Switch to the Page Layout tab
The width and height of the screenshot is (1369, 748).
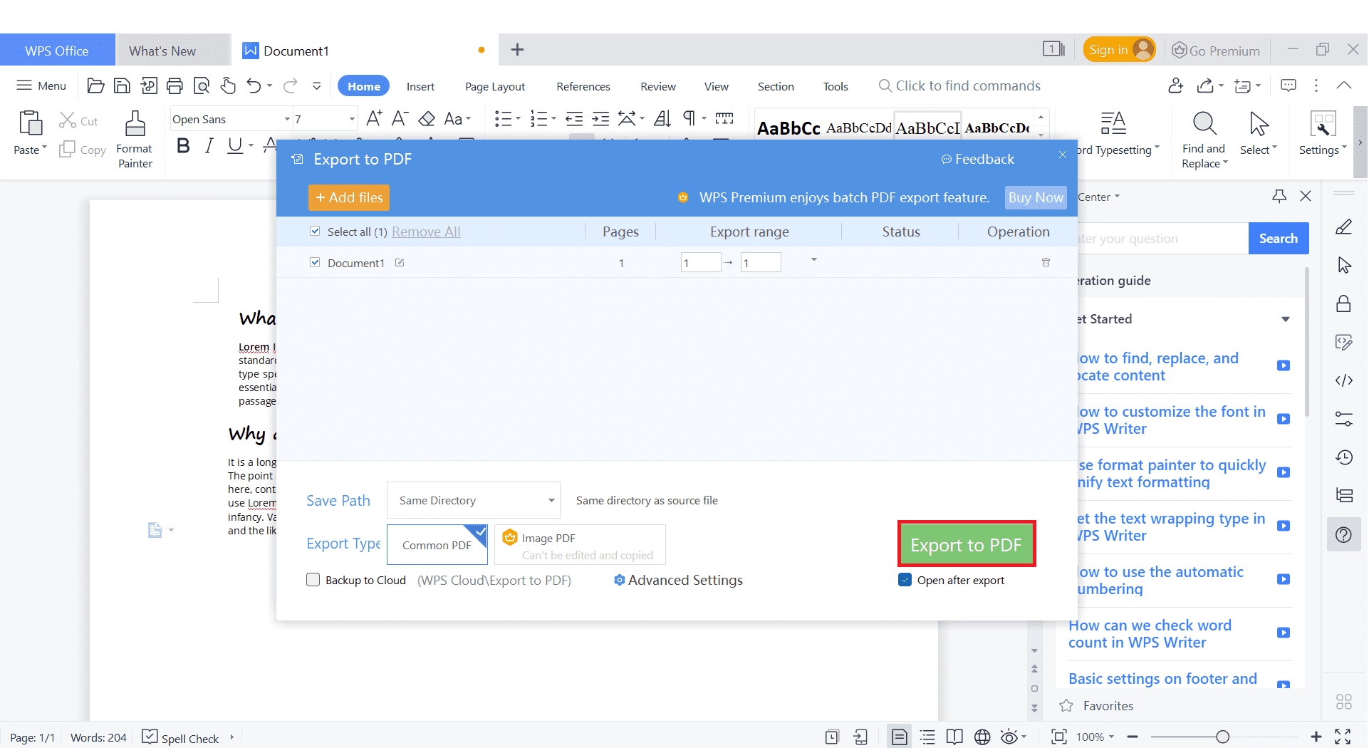pyautogui.click(x=495, y=86)
